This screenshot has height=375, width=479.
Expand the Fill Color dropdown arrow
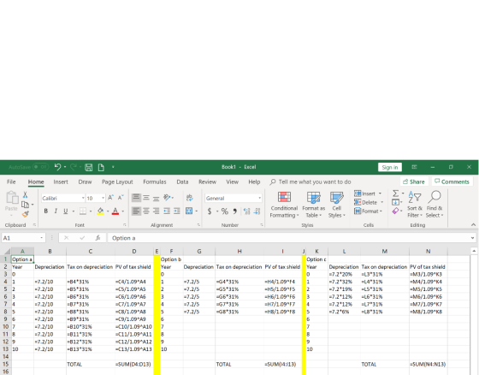[108, 211]
